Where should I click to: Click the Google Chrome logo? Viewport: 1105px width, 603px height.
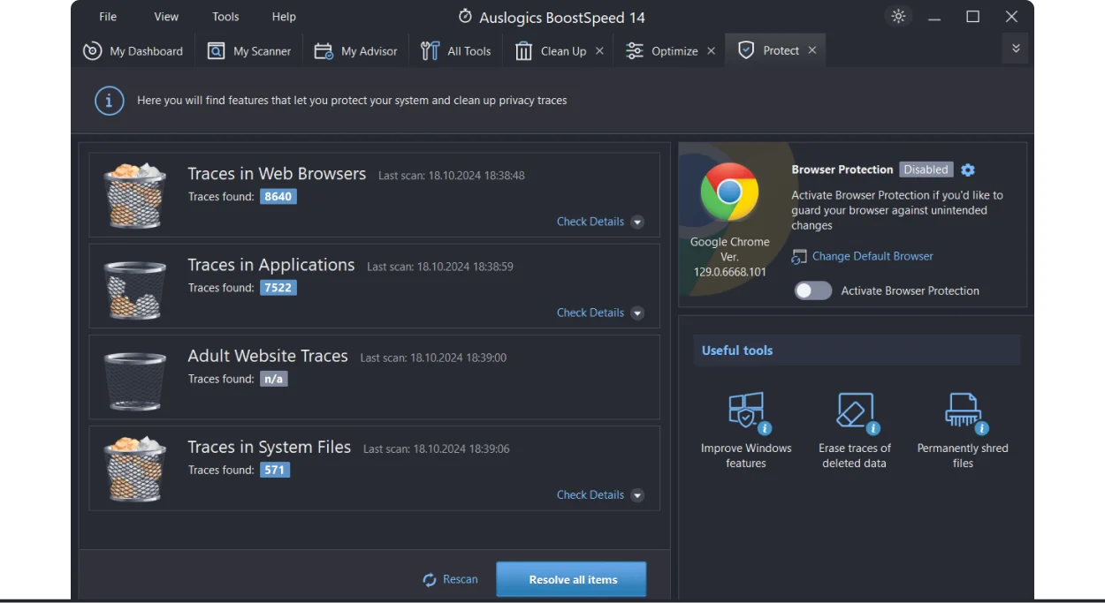tap(729, 192)
